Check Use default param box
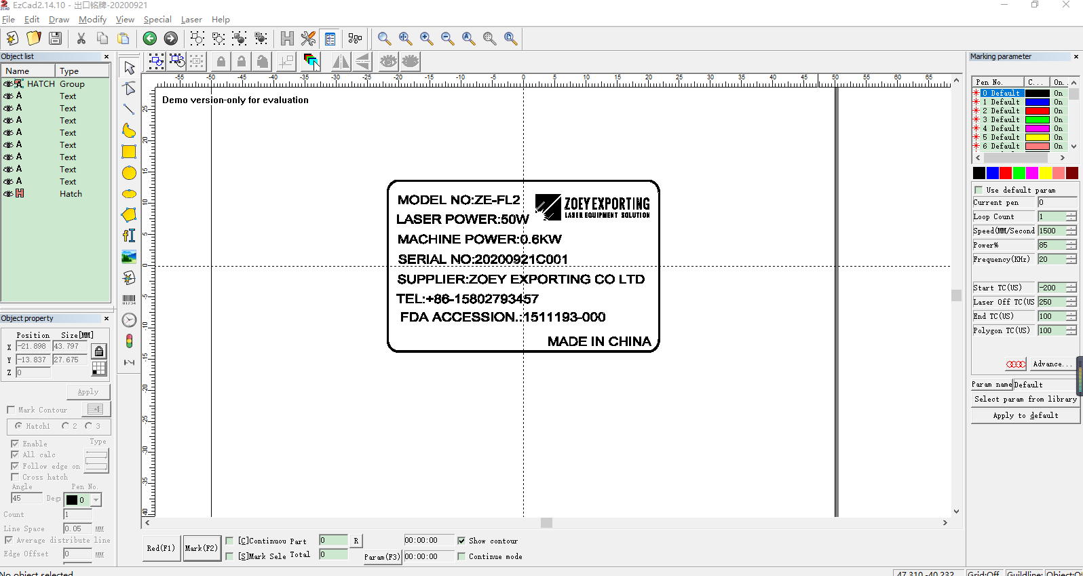The image size is (1083, 576). [978, 190]
